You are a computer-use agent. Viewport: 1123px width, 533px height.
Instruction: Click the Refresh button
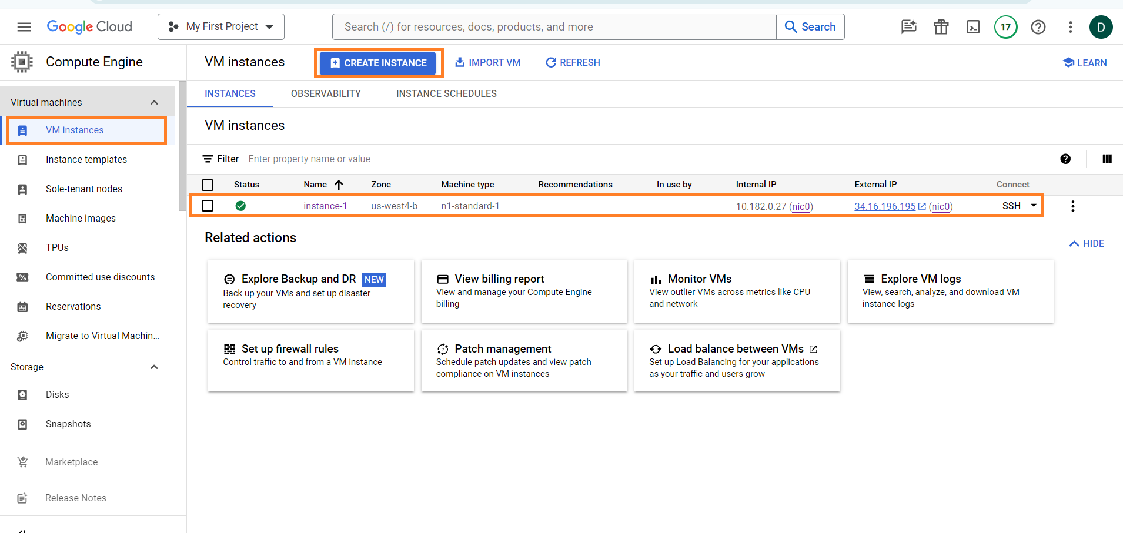573,62
